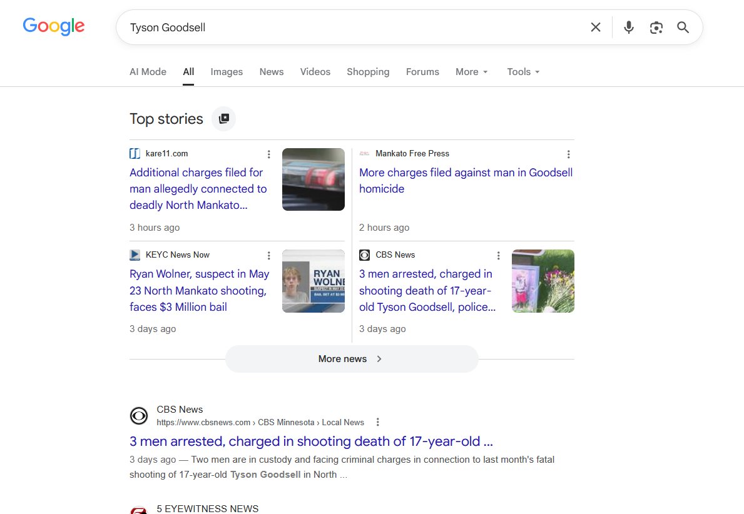Open the Shopping tab
Viewport: 744px width, 514px height.
(368, 72)
